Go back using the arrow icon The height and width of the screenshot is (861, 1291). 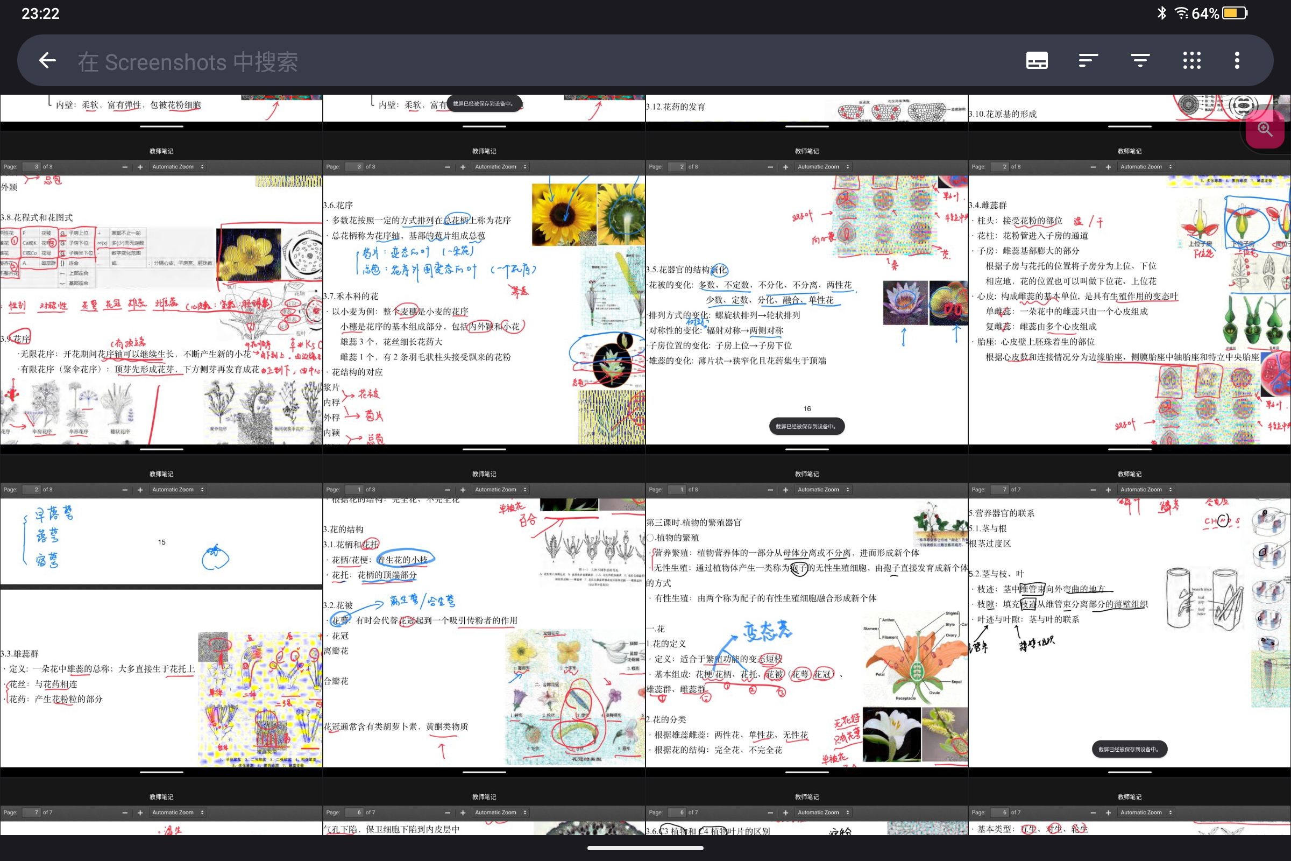(48, 60)
